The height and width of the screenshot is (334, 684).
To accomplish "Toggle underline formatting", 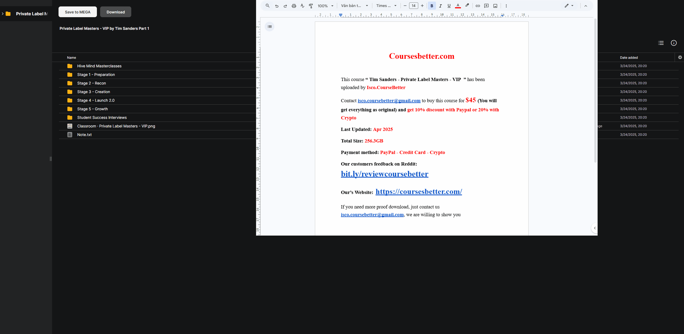I will point(449,6).
